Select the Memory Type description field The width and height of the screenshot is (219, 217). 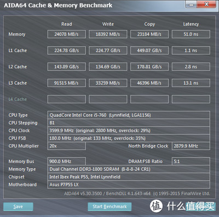point(129,169)
